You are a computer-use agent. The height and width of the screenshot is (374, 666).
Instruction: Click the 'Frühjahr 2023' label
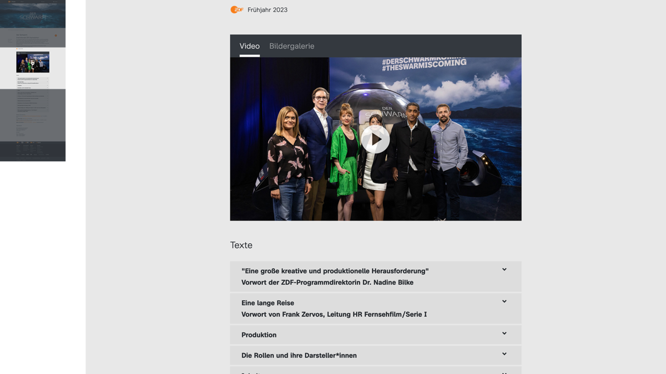pyautogui.click(x=266, y=9)
